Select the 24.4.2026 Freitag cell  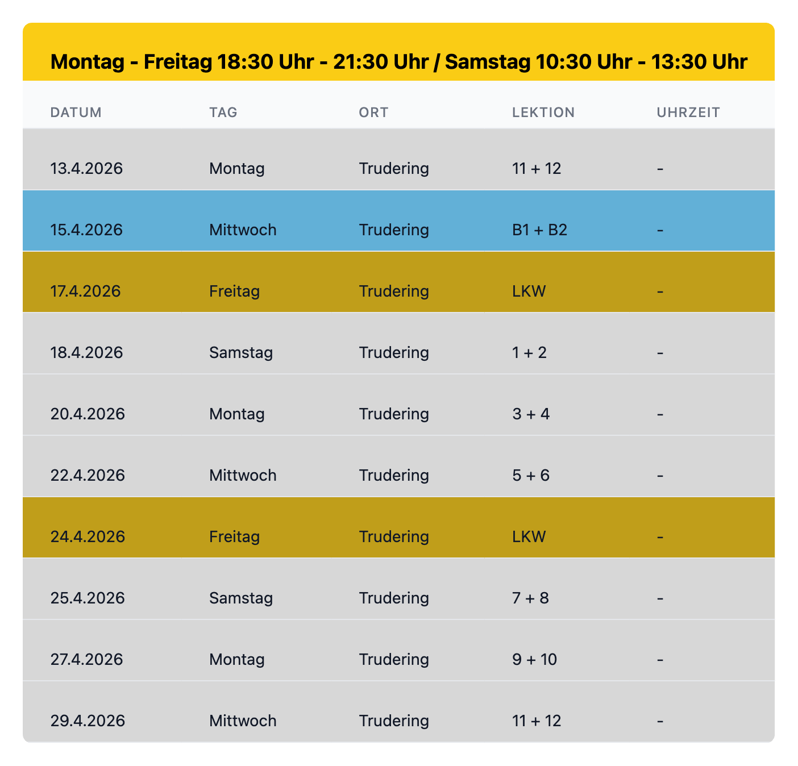[234, 537]
